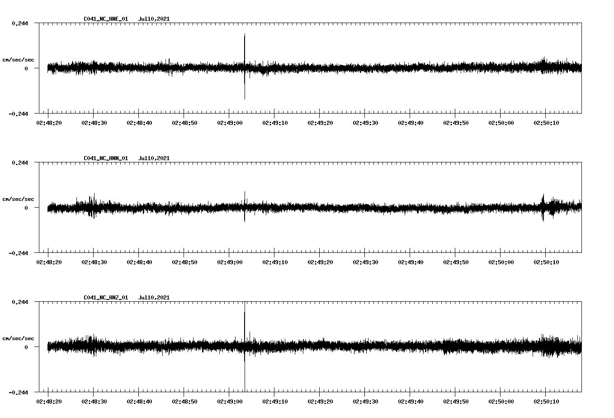Viewport: 614px width, 418px height.
Task: Click 02:49:40 time label under HNE plot
Action: tap(411, 123)
